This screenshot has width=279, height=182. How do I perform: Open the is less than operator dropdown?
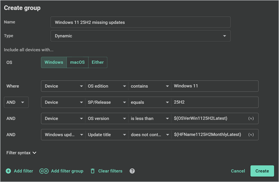pyautogui.click(x=149, y=119)
